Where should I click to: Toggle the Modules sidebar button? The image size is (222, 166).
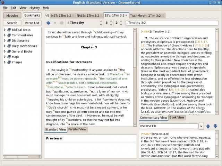[x=12, y=16]
